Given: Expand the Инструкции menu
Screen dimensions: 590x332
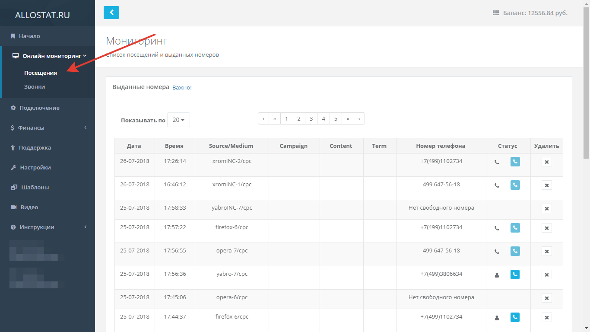Looking at the screenshot, I should [x=48, y=227].
